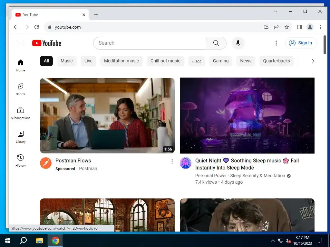Image resolution: width=330 pixels, height=247 pixels.
Task: Click in the YouTube search field
Action: tap(150, 43)
